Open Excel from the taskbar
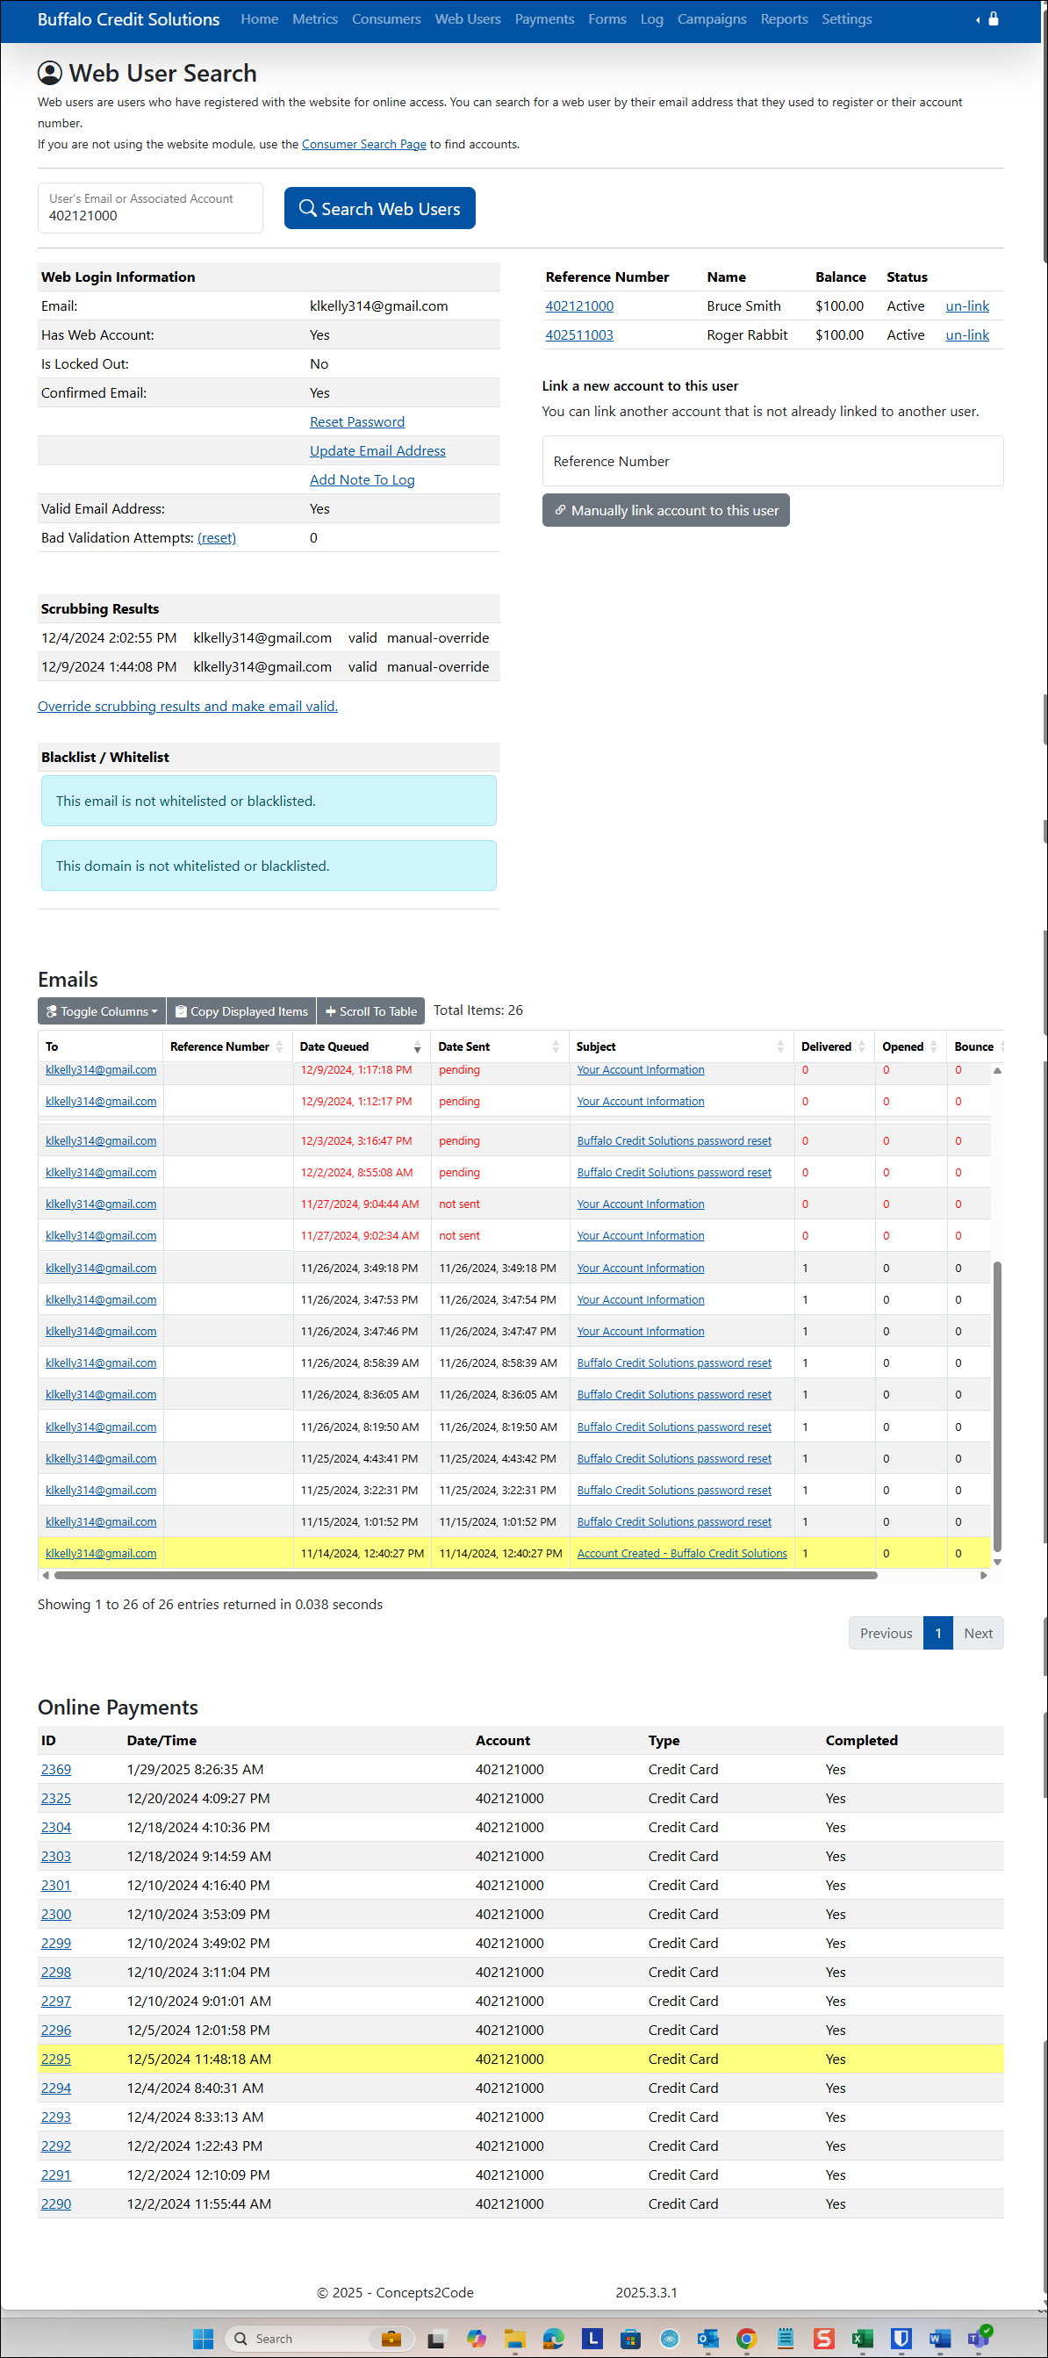Image resolution: width=1048 pixels, height=2358 pixels. click(862, 2339)
